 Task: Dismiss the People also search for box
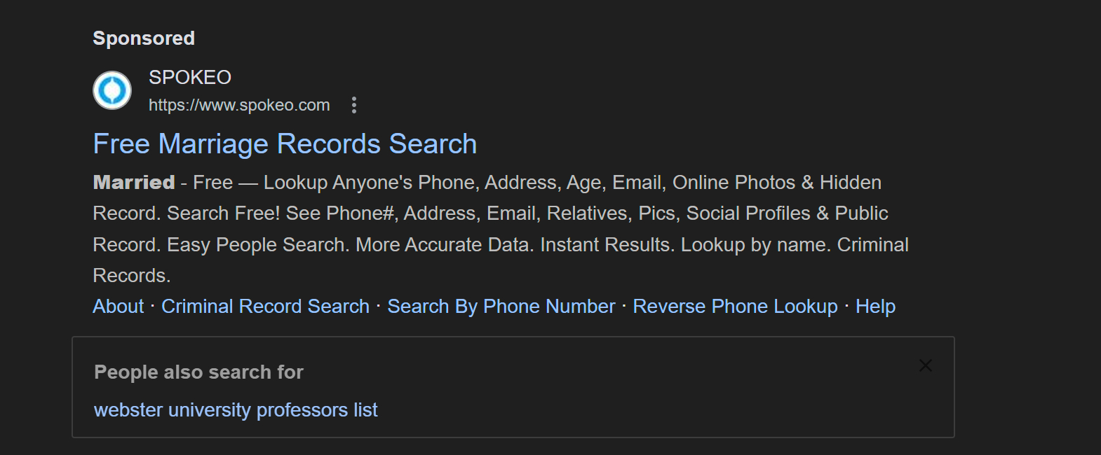point(925,365)
